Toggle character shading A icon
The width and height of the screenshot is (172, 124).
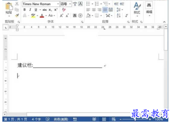click(x=75, y=15)
